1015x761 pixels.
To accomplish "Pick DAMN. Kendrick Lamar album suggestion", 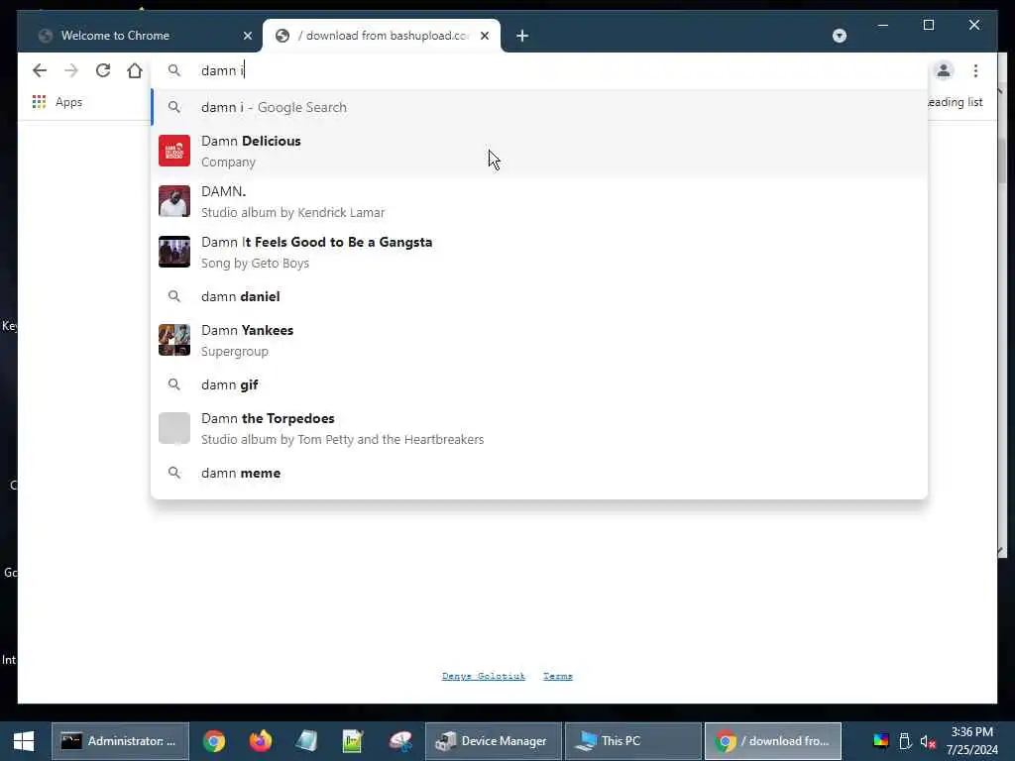I will tap(539, 202).
